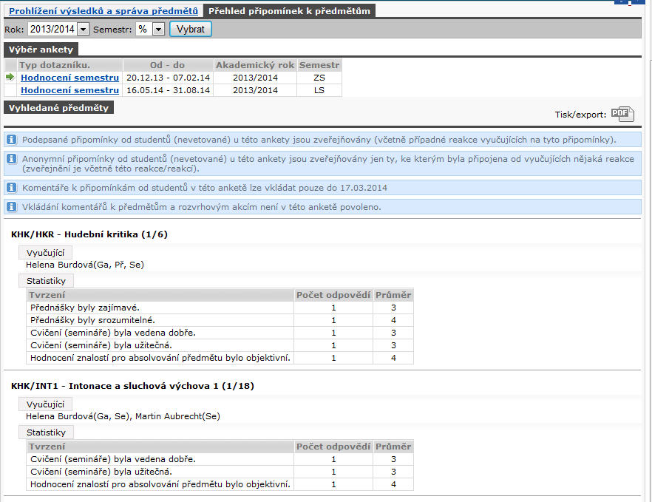Click Vyučující label under KHK/INT1

coord(45,404)
